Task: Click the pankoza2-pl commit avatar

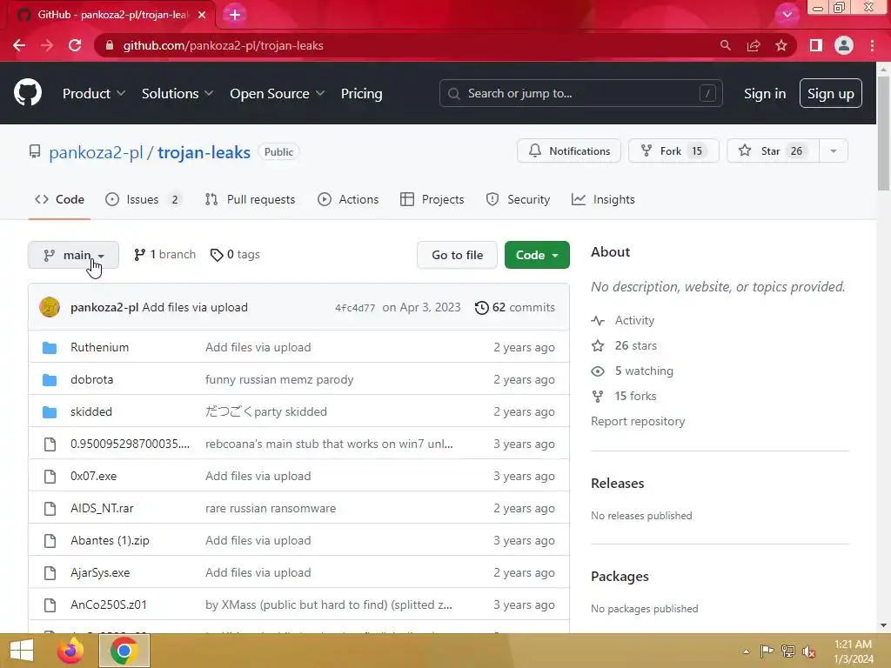Action: pyautogui.click(x=50, y=307)
